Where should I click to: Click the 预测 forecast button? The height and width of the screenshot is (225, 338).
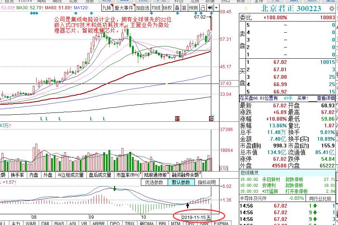pos(193,8)
